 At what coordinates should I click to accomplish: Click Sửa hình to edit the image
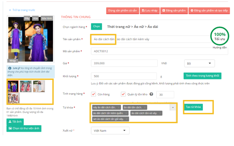pos(47,19)
